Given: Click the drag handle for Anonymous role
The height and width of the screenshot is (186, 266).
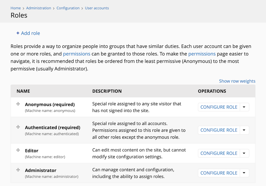Looking at the screenshot, I should click(18, 104).
